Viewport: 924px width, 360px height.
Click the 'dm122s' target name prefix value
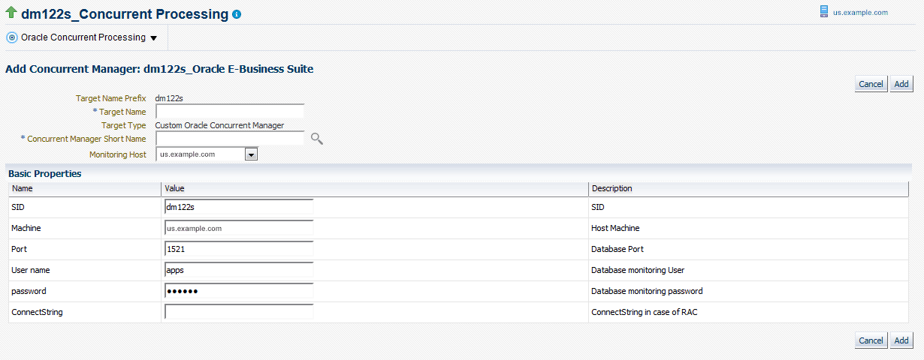click(169, 98)
